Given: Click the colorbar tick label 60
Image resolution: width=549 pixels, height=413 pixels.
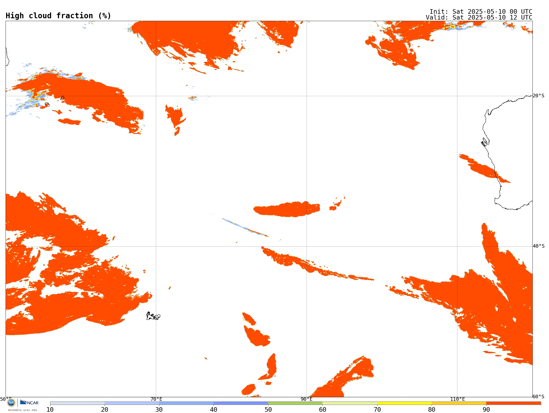Looking at the screenshot, I should pyautogui.click(x=323, y=410).
